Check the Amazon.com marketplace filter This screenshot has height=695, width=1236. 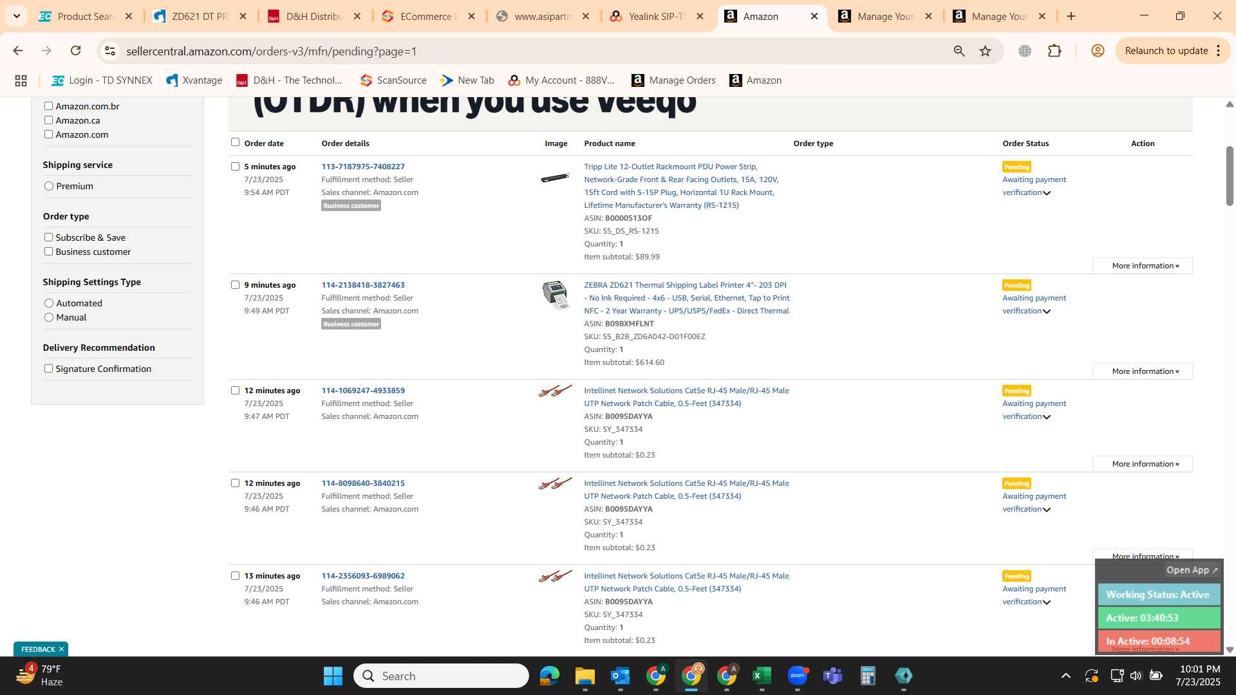pos(48,134)
